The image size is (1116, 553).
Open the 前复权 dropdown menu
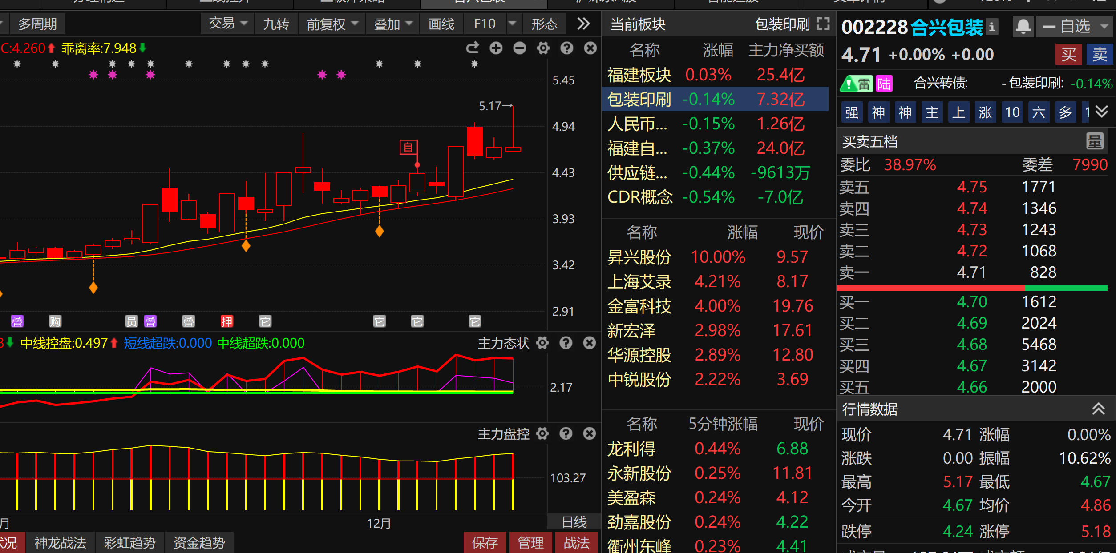click(x=332, y=24)
